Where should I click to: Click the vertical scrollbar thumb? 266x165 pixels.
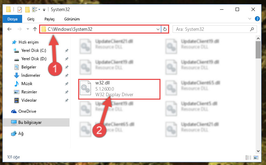tap(258, 50)
